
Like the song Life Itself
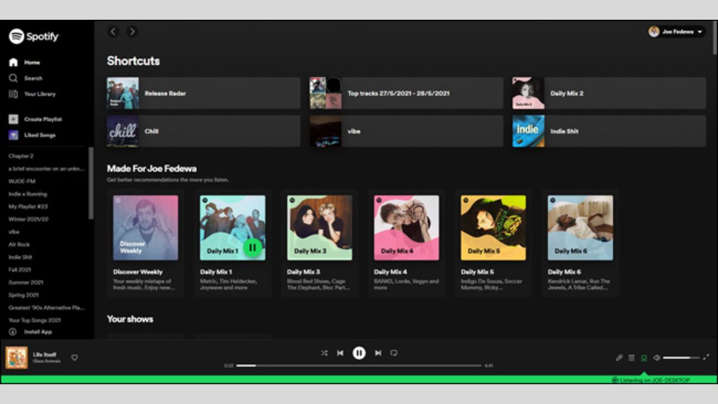(x=75, y=358)
